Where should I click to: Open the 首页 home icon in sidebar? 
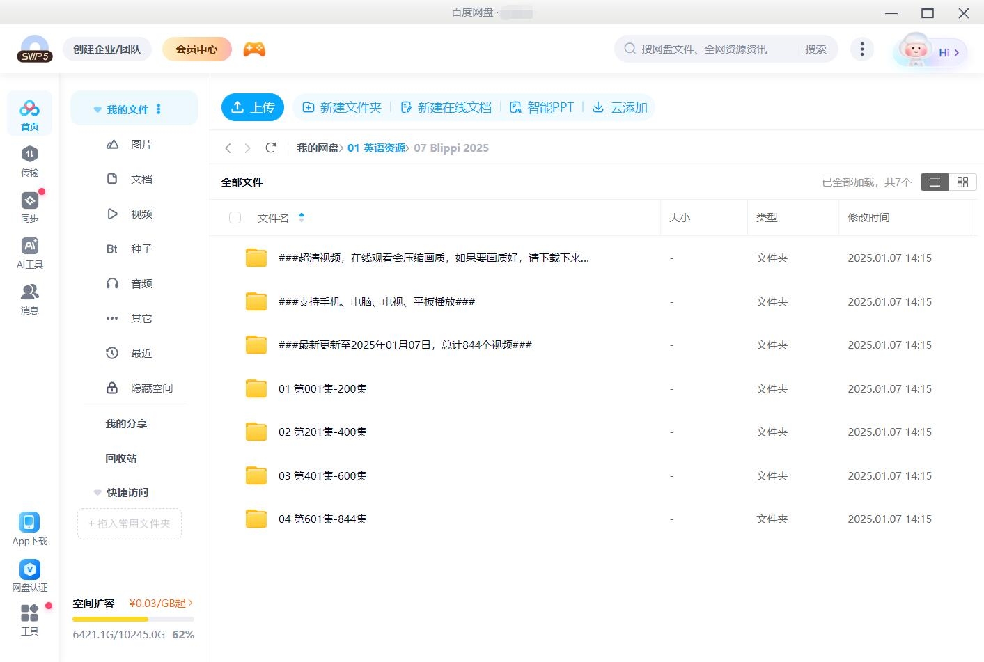click(29, 113)
